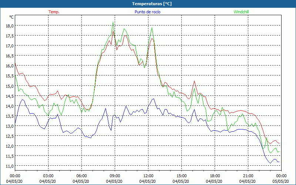Select the blue Punto de rocío legend label
Image resolution: width=296 pixels, height=185 pixels.
(147, 12)
